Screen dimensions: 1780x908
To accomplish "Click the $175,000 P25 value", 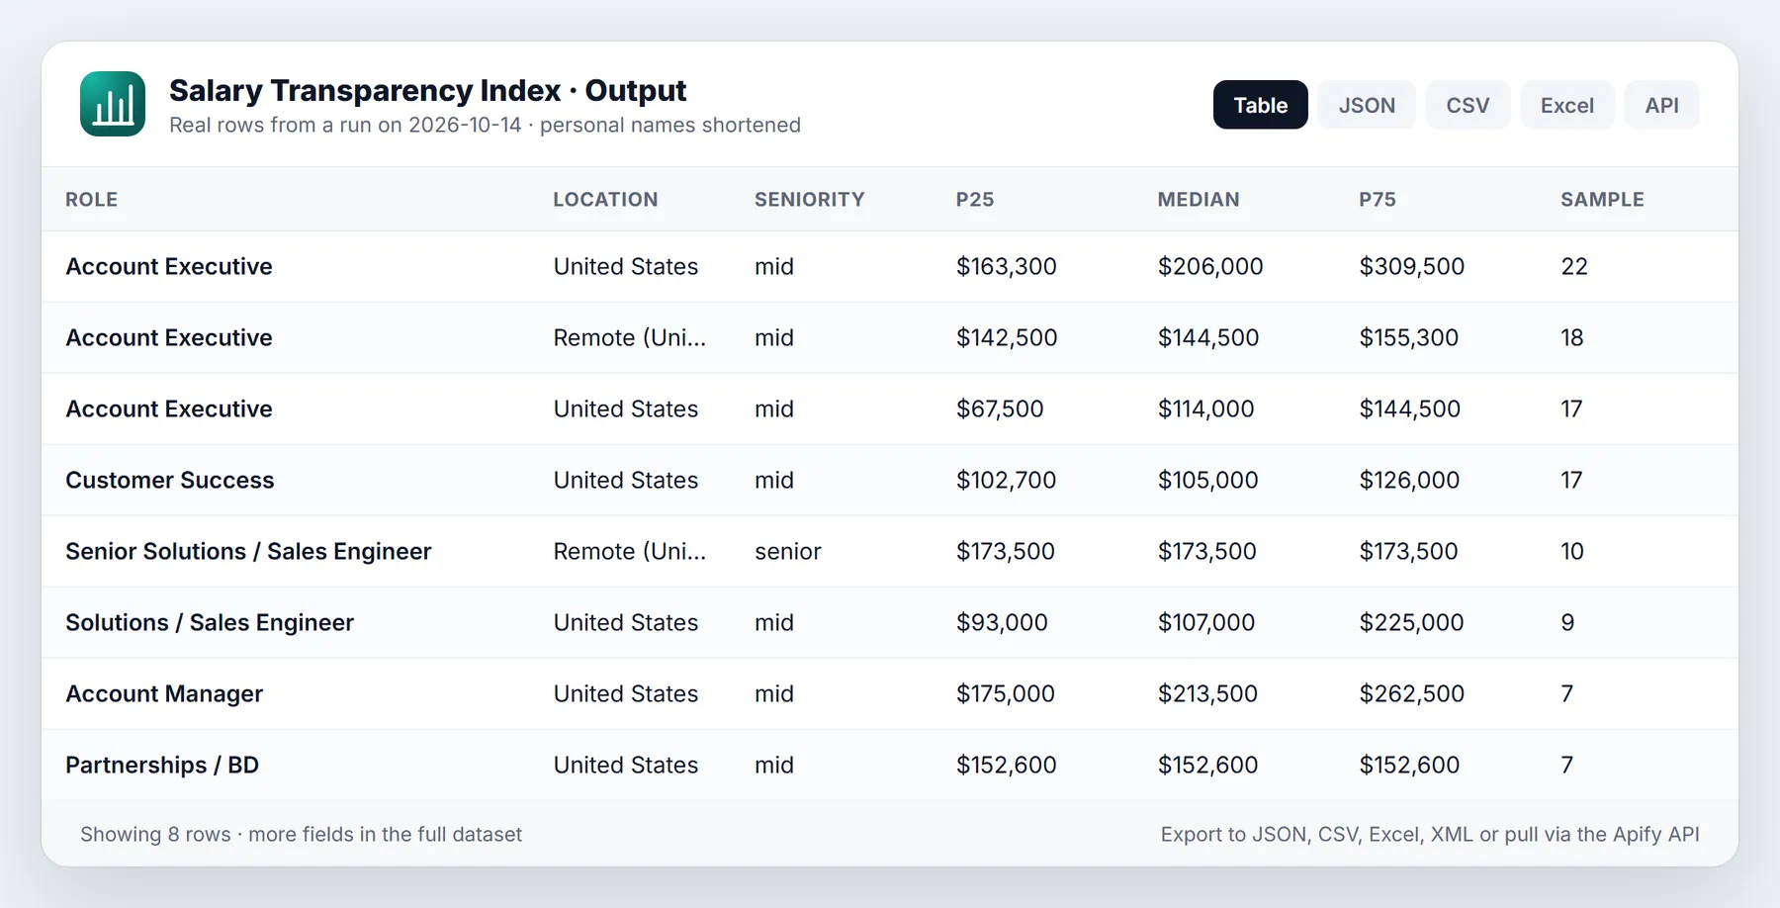I will (x=1006, y=693).
